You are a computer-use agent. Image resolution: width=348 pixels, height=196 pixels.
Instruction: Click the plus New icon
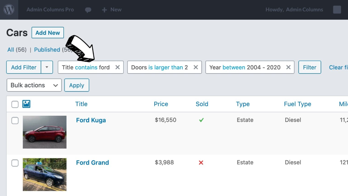tap(104, 10)
